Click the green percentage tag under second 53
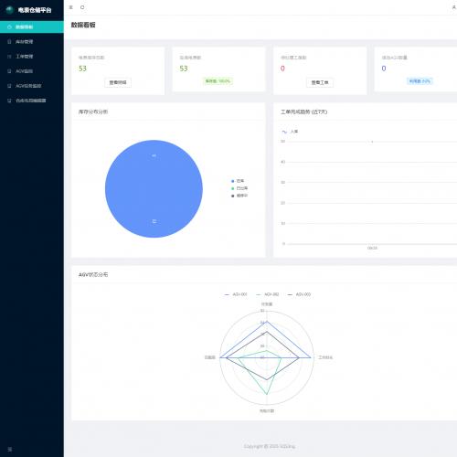 (x=218, y=81)
